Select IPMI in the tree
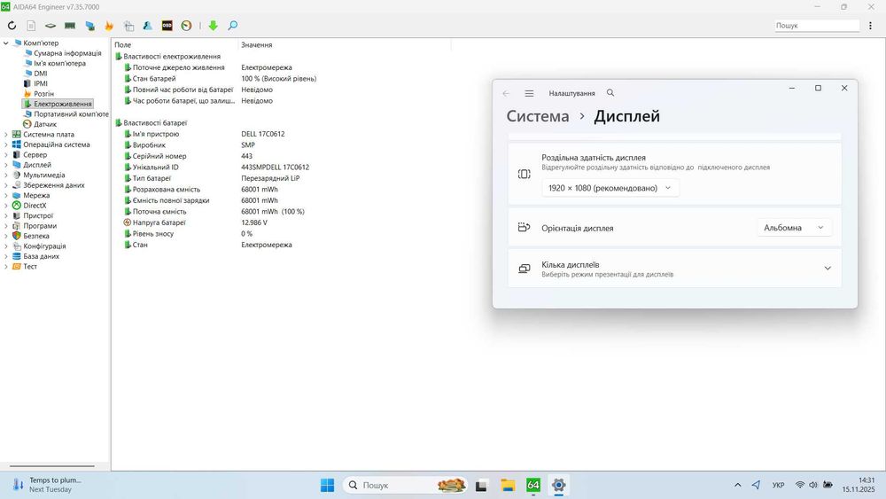The image size is (886, 499). (x=40, y=83)
